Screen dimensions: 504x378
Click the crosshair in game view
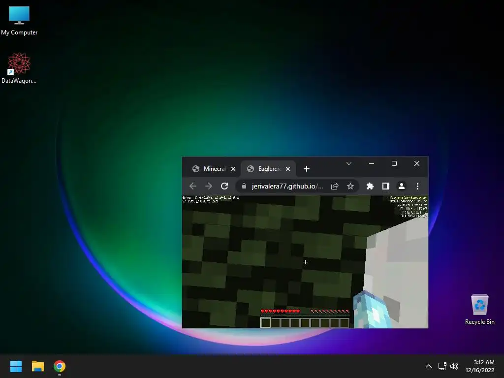305,262
